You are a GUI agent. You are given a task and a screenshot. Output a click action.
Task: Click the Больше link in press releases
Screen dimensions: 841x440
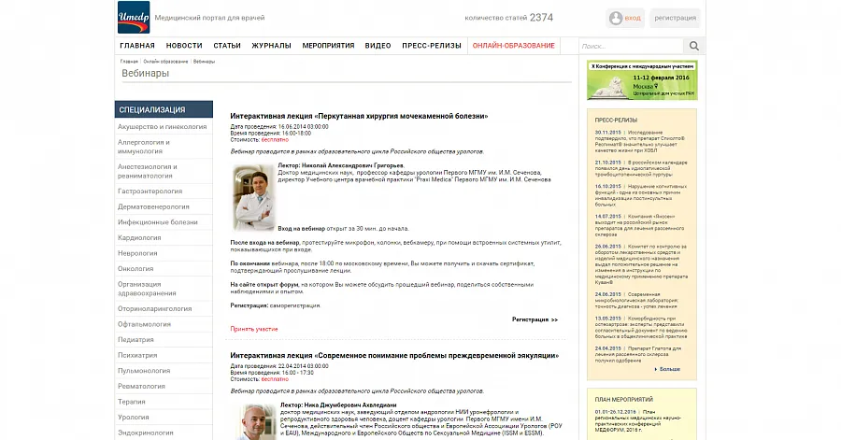pyautogui.click(x=669, y=369)
